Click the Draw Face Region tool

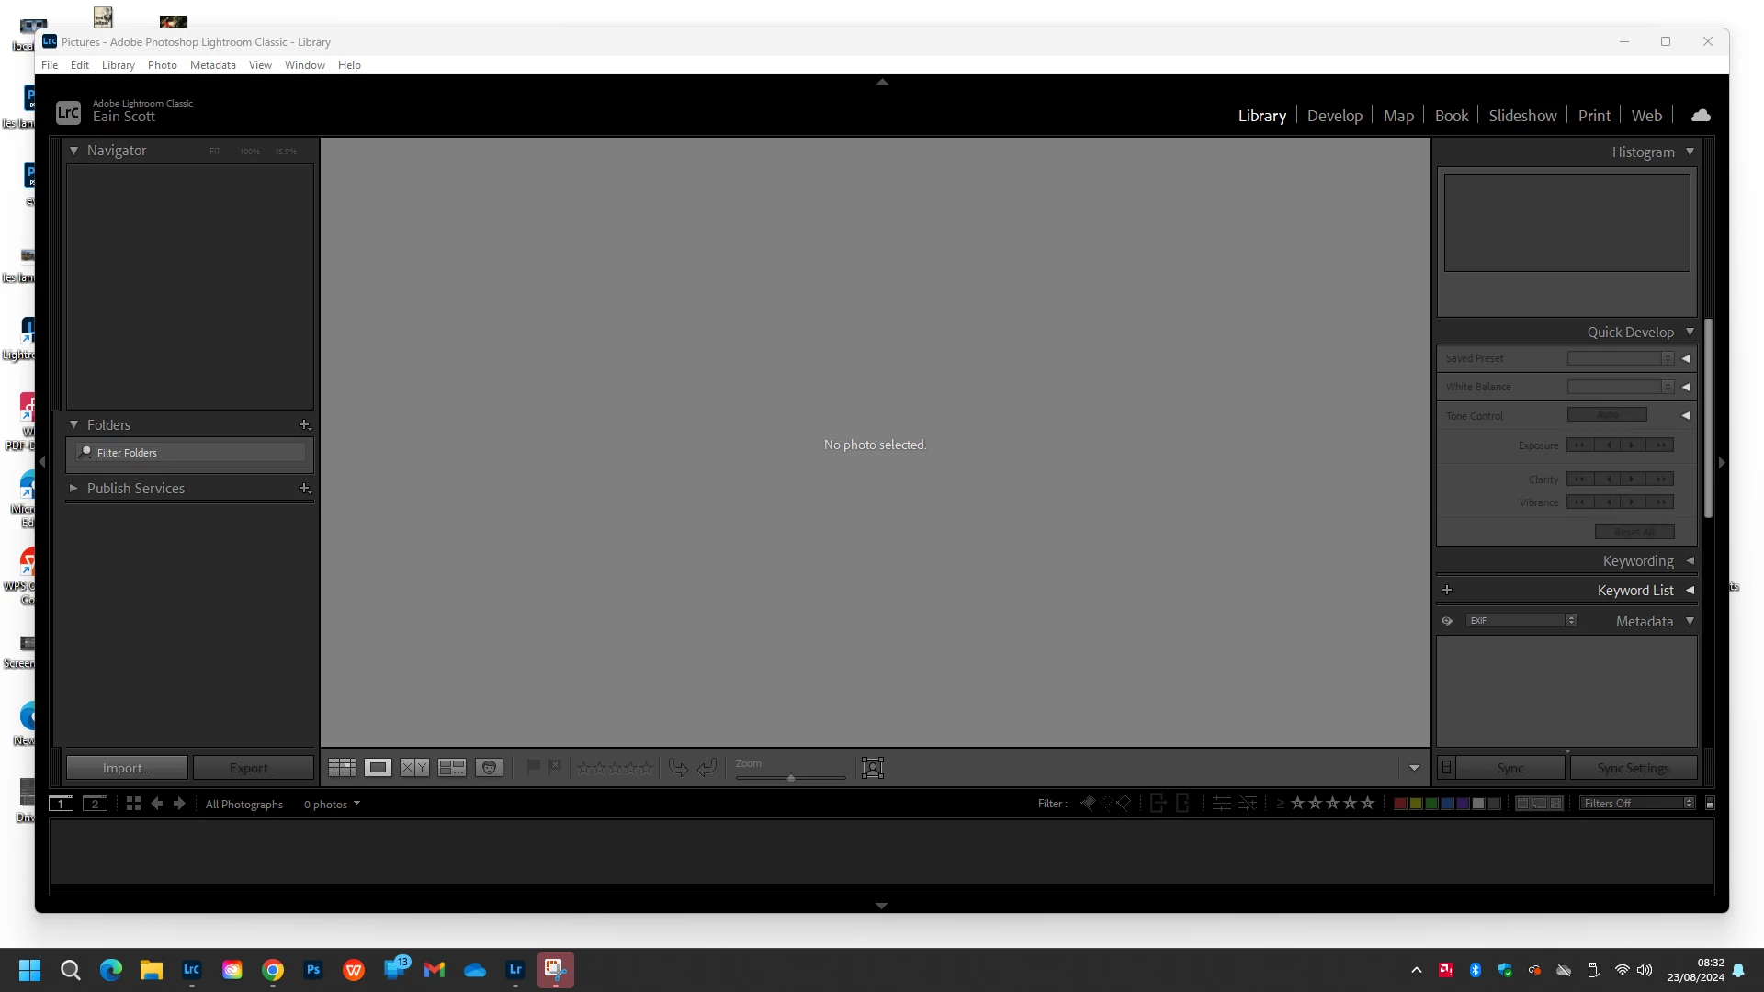tap(872, 768)
